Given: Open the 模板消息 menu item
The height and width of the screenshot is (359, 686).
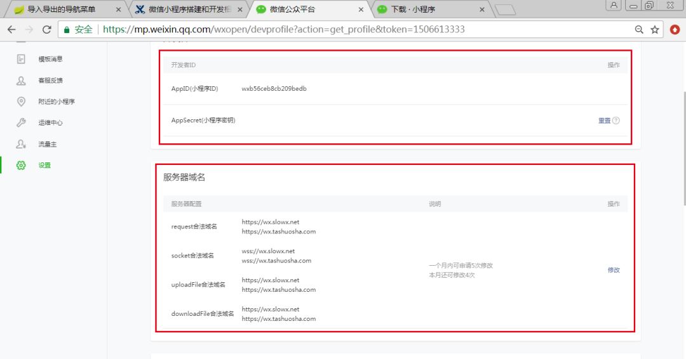Looking at the screenshot, I should pos(50,59).
